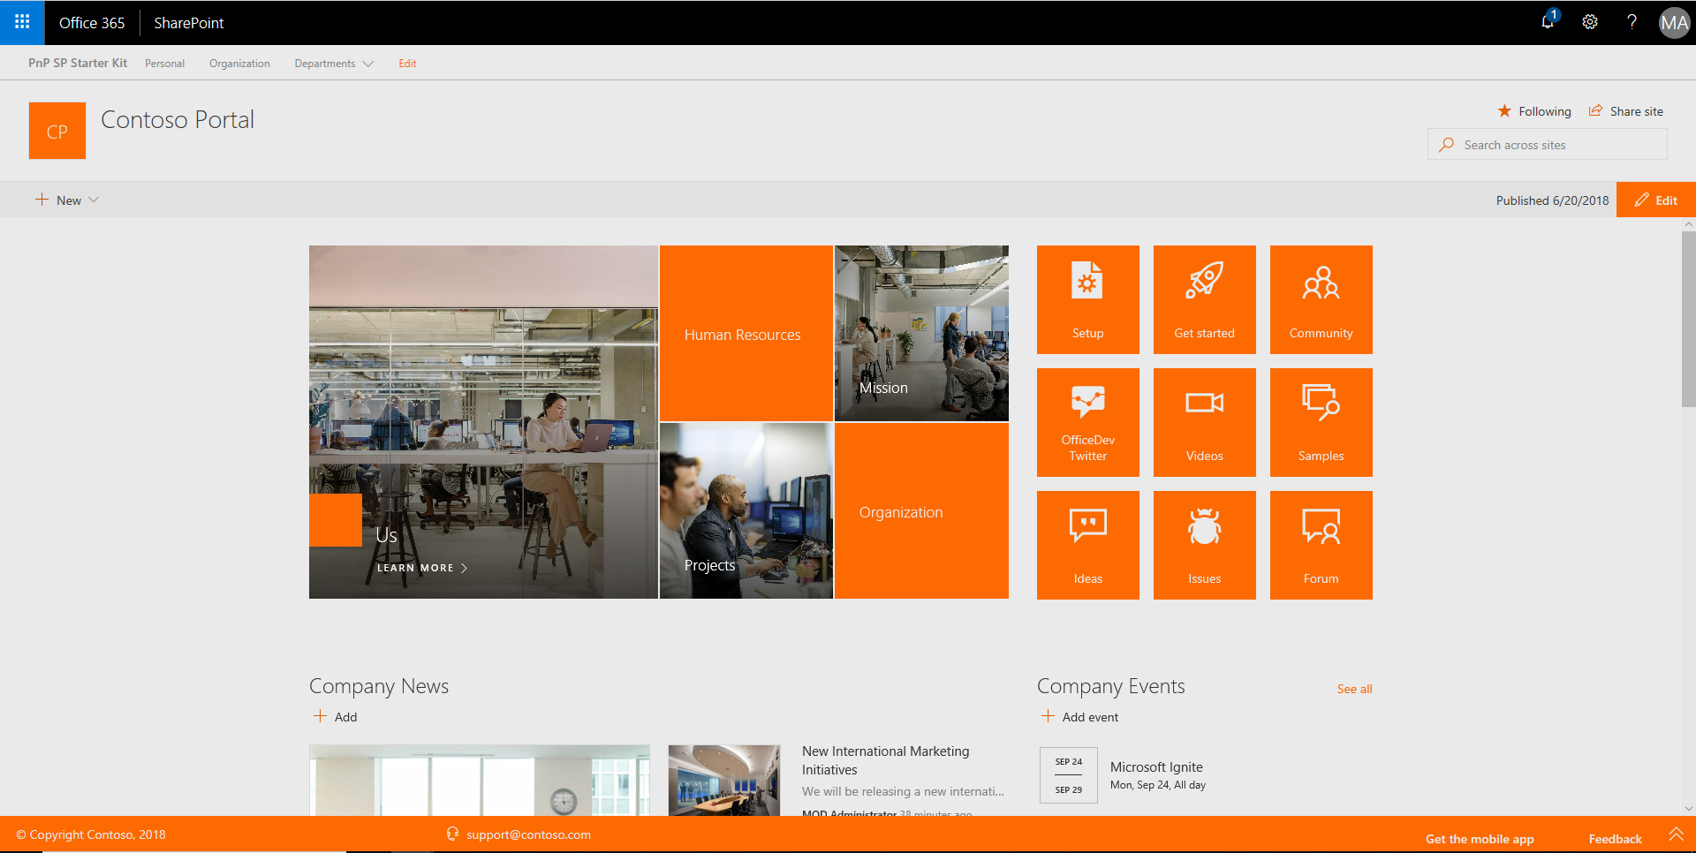The width and height of the screenshot is (1696, 853).
Task: Go to the Organization navigation item
Action: click(239, 64)
